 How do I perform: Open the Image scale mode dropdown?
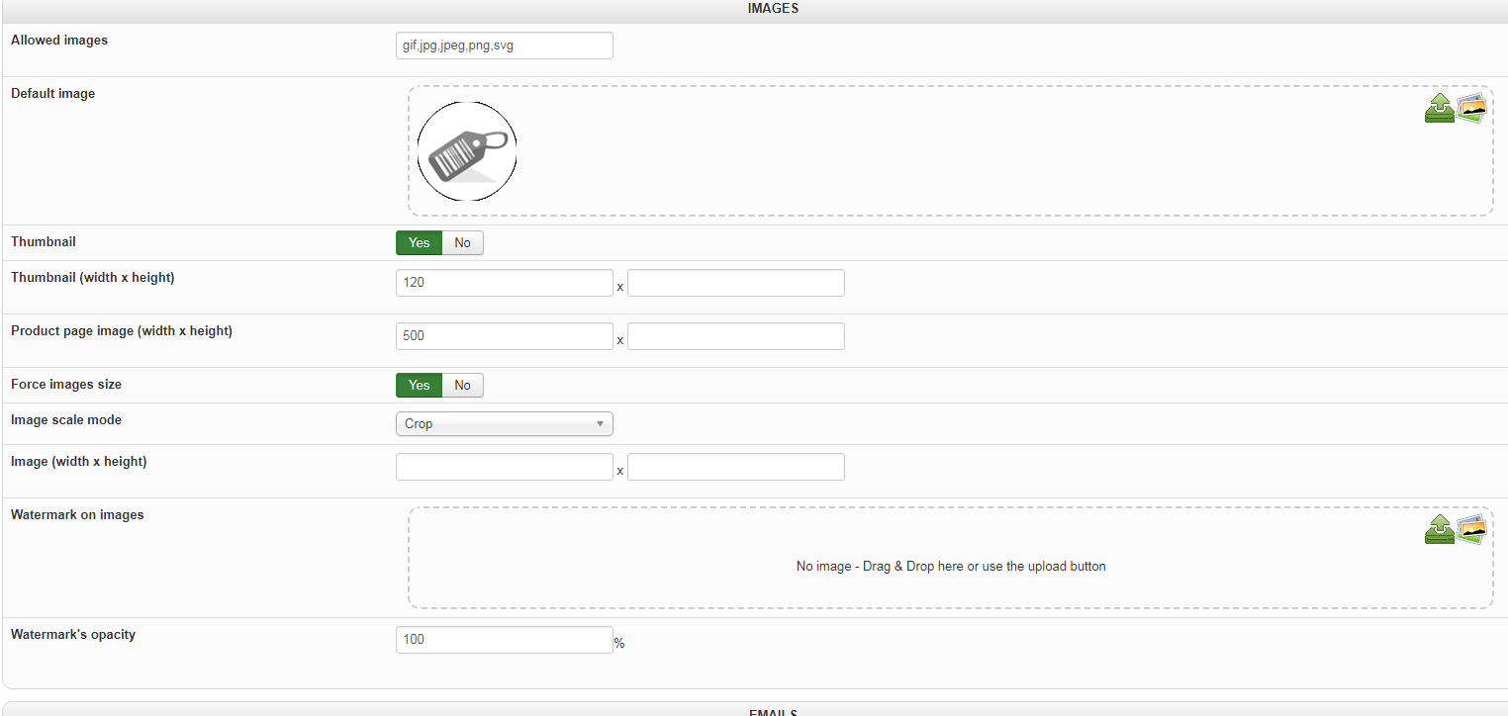click(504, 424)
